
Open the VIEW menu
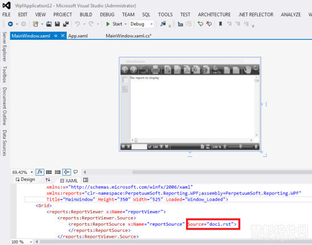[40, 15]
